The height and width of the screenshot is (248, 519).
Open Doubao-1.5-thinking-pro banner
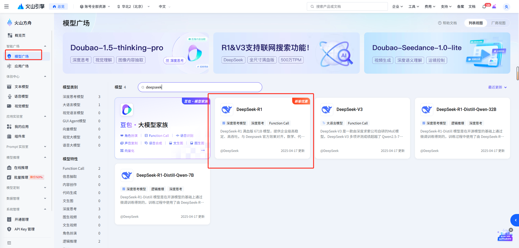coord(136,53)
